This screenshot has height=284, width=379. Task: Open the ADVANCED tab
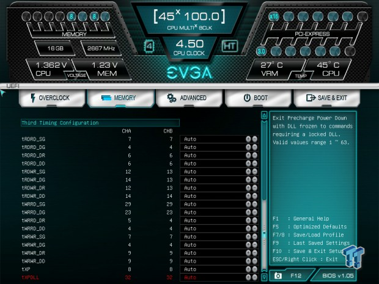tap(189, 98)
